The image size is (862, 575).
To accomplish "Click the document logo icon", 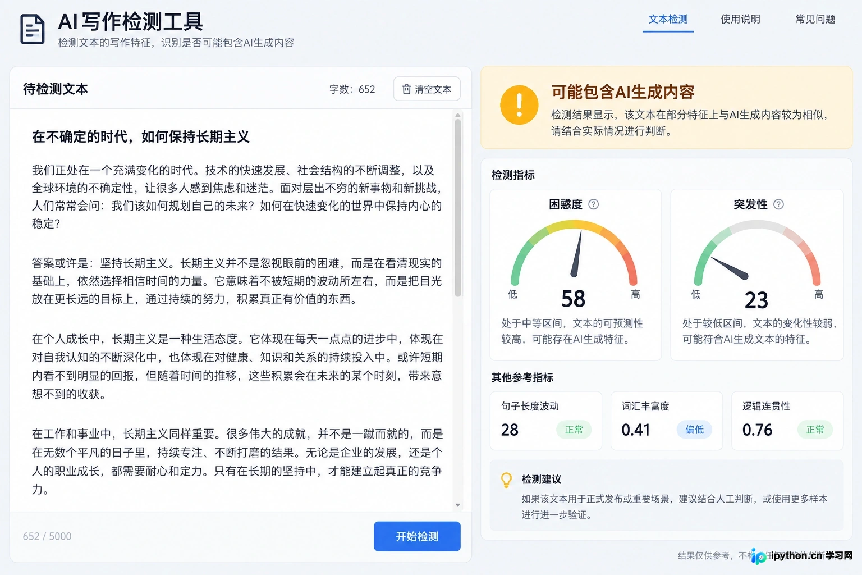I will pyautogui.click(x=33, y=29).
